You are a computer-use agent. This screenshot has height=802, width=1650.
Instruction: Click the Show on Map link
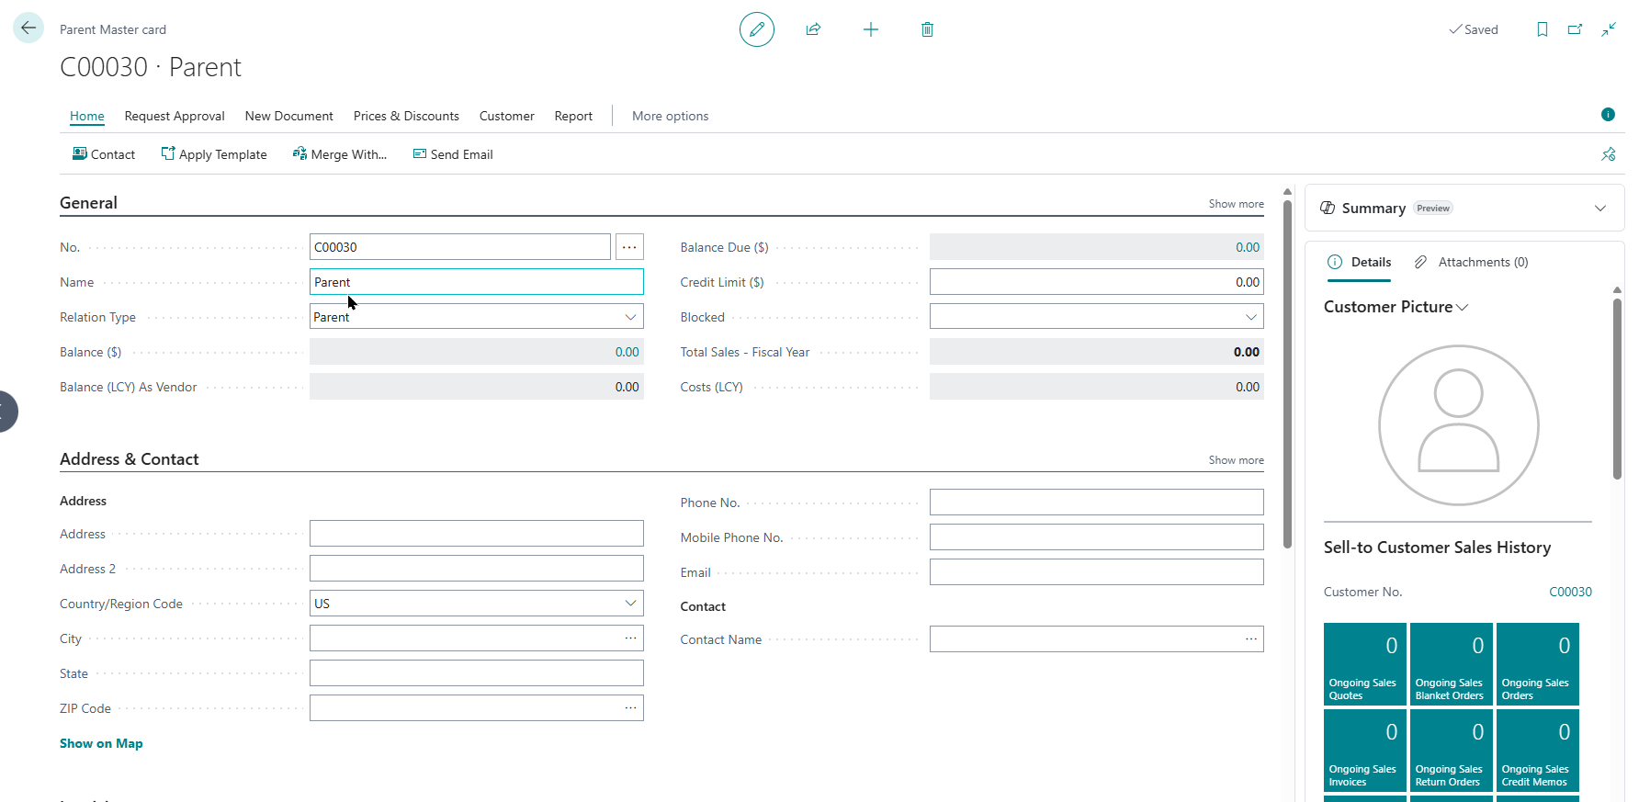tap(101, 743)
